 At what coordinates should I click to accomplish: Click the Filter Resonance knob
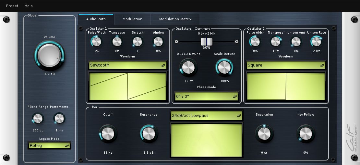point(149,133)
